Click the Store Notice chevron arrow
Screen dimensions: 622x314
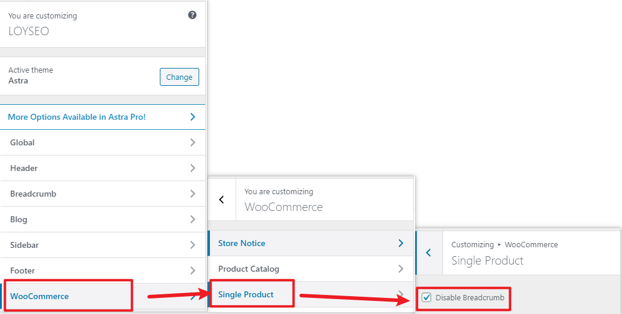pyautogui.click(x=401, y=243)
